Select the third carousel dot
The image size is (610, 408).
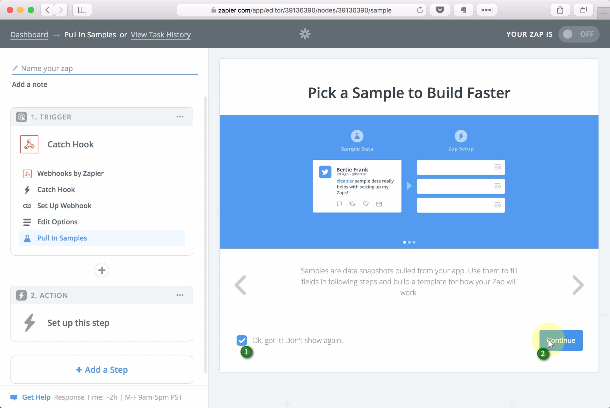[x=414, y=242]
